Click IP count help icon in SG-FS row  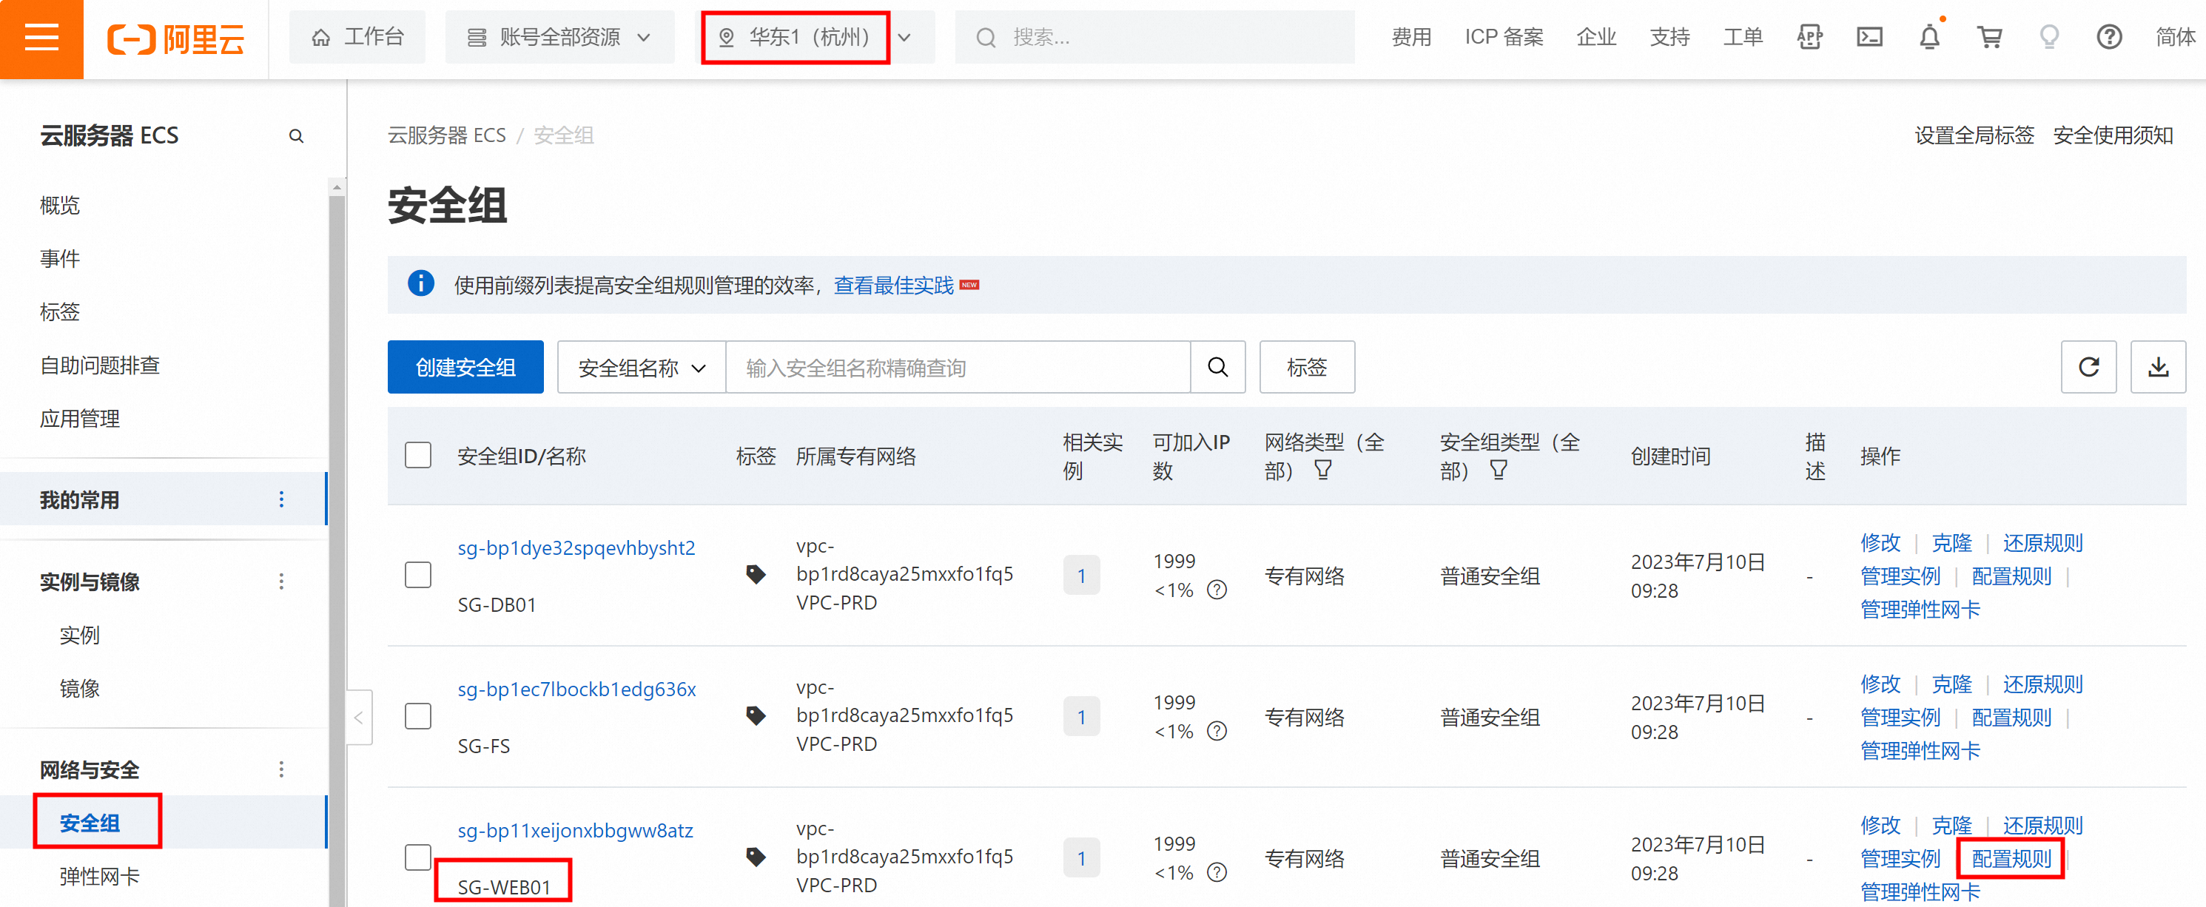(x=1217, y=732)
